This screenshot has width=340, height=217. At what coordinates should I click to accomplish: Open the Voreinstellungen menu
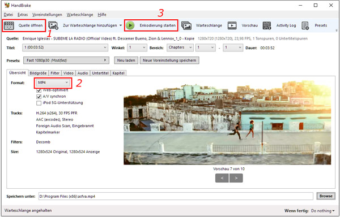pyautogui.click(x=47, y=15)
